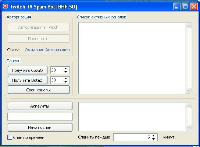
Task: Click the empty text field under Аккаунты
Action: [x=40, y=116]
